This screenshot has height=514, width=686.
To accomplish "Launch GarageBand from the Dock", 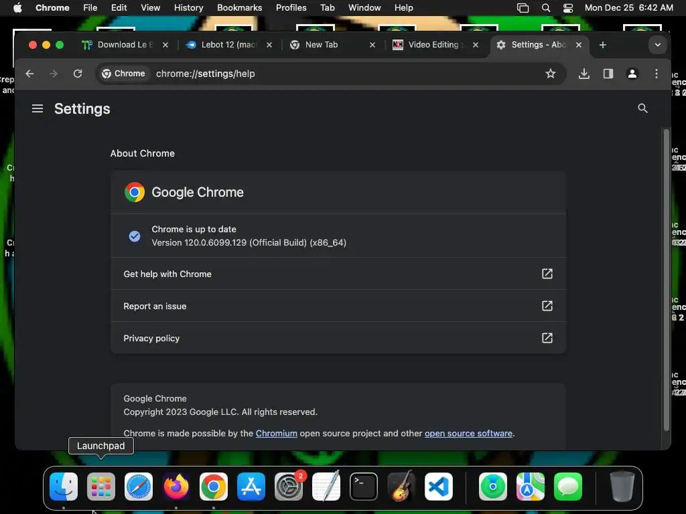I will pyautogui.click(x=401, y=487).
